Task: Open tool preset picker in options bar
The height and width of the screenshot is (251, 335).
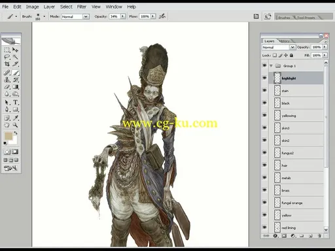Action: pos(11,16)
